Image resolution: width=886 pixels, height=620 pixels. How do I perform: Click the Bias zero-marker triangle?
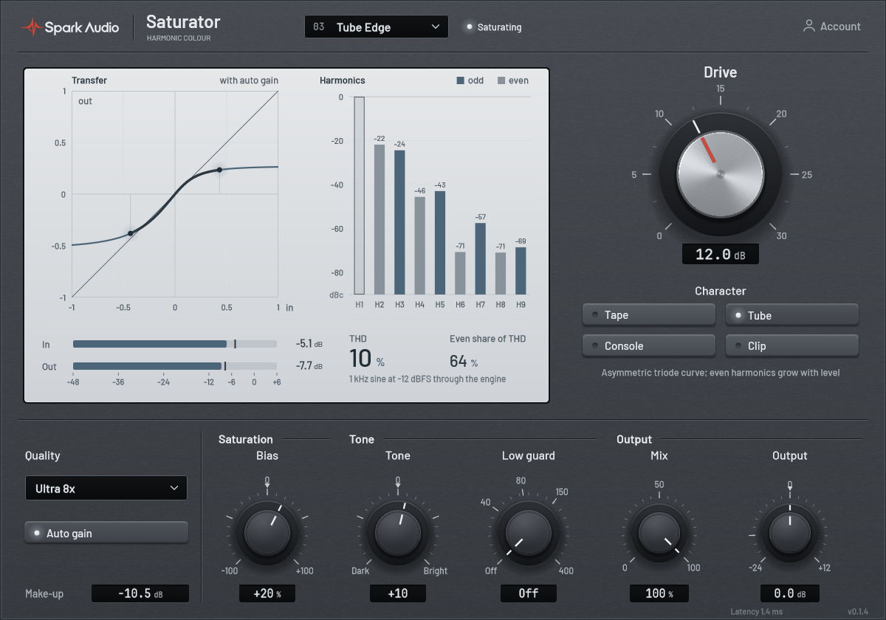click(267, 486)
